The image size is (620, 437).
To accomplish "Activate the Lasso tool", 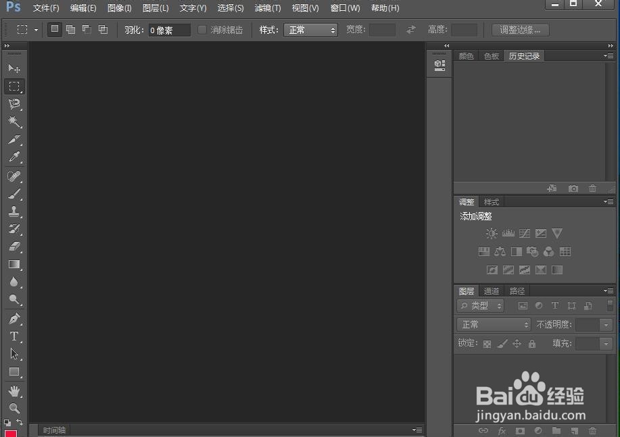I will click(14, 104).
